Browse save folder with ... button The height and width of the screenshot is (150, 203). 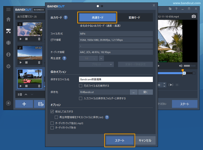click(133, 92)
